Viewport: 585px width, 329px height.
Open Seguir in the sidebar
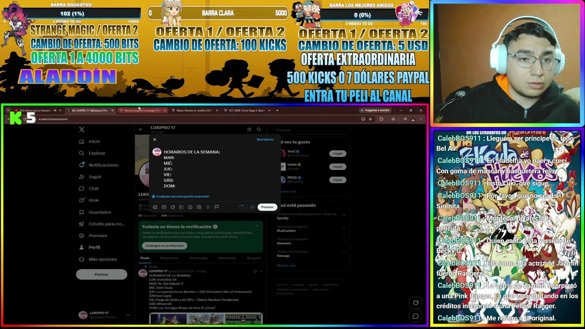pyautogui.click(x=90, y=177)
